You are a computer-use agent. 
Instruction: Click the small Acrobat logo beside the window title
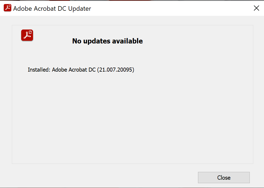[7, 8]
